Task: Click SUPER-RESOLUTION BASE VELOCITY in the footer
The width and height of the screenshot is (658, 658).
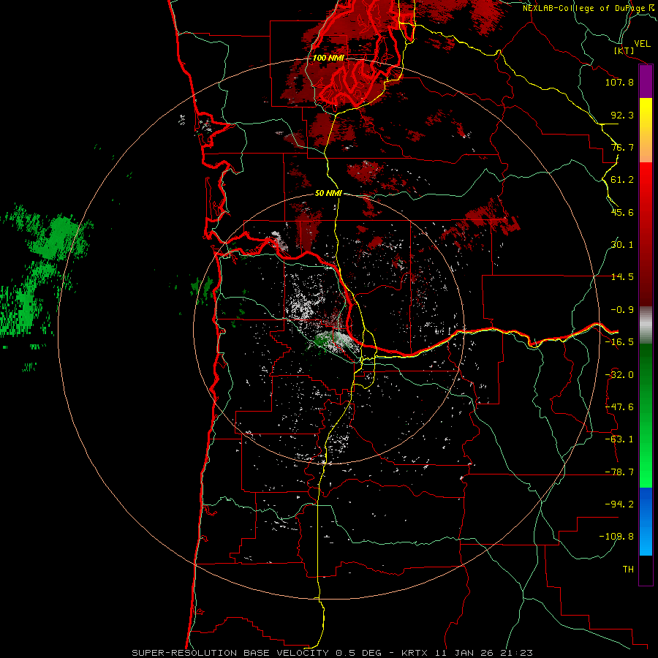Action: tap(230, 653)
